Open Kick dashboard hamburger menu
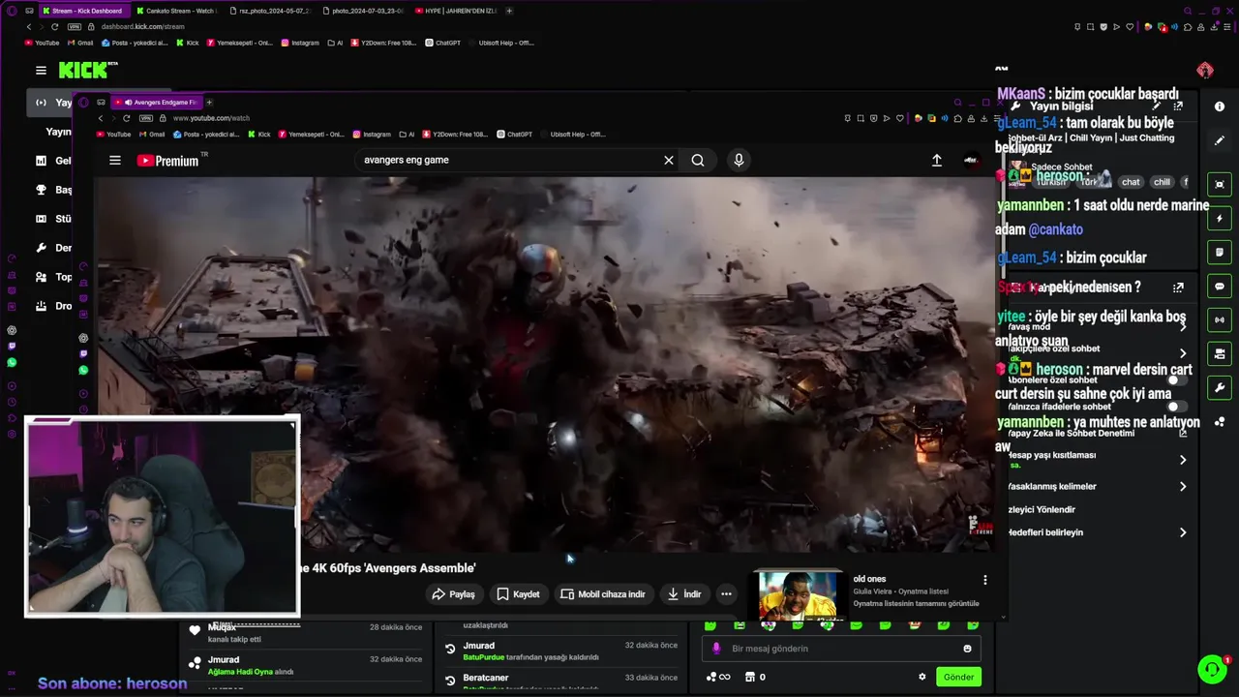 pos(41,70)
